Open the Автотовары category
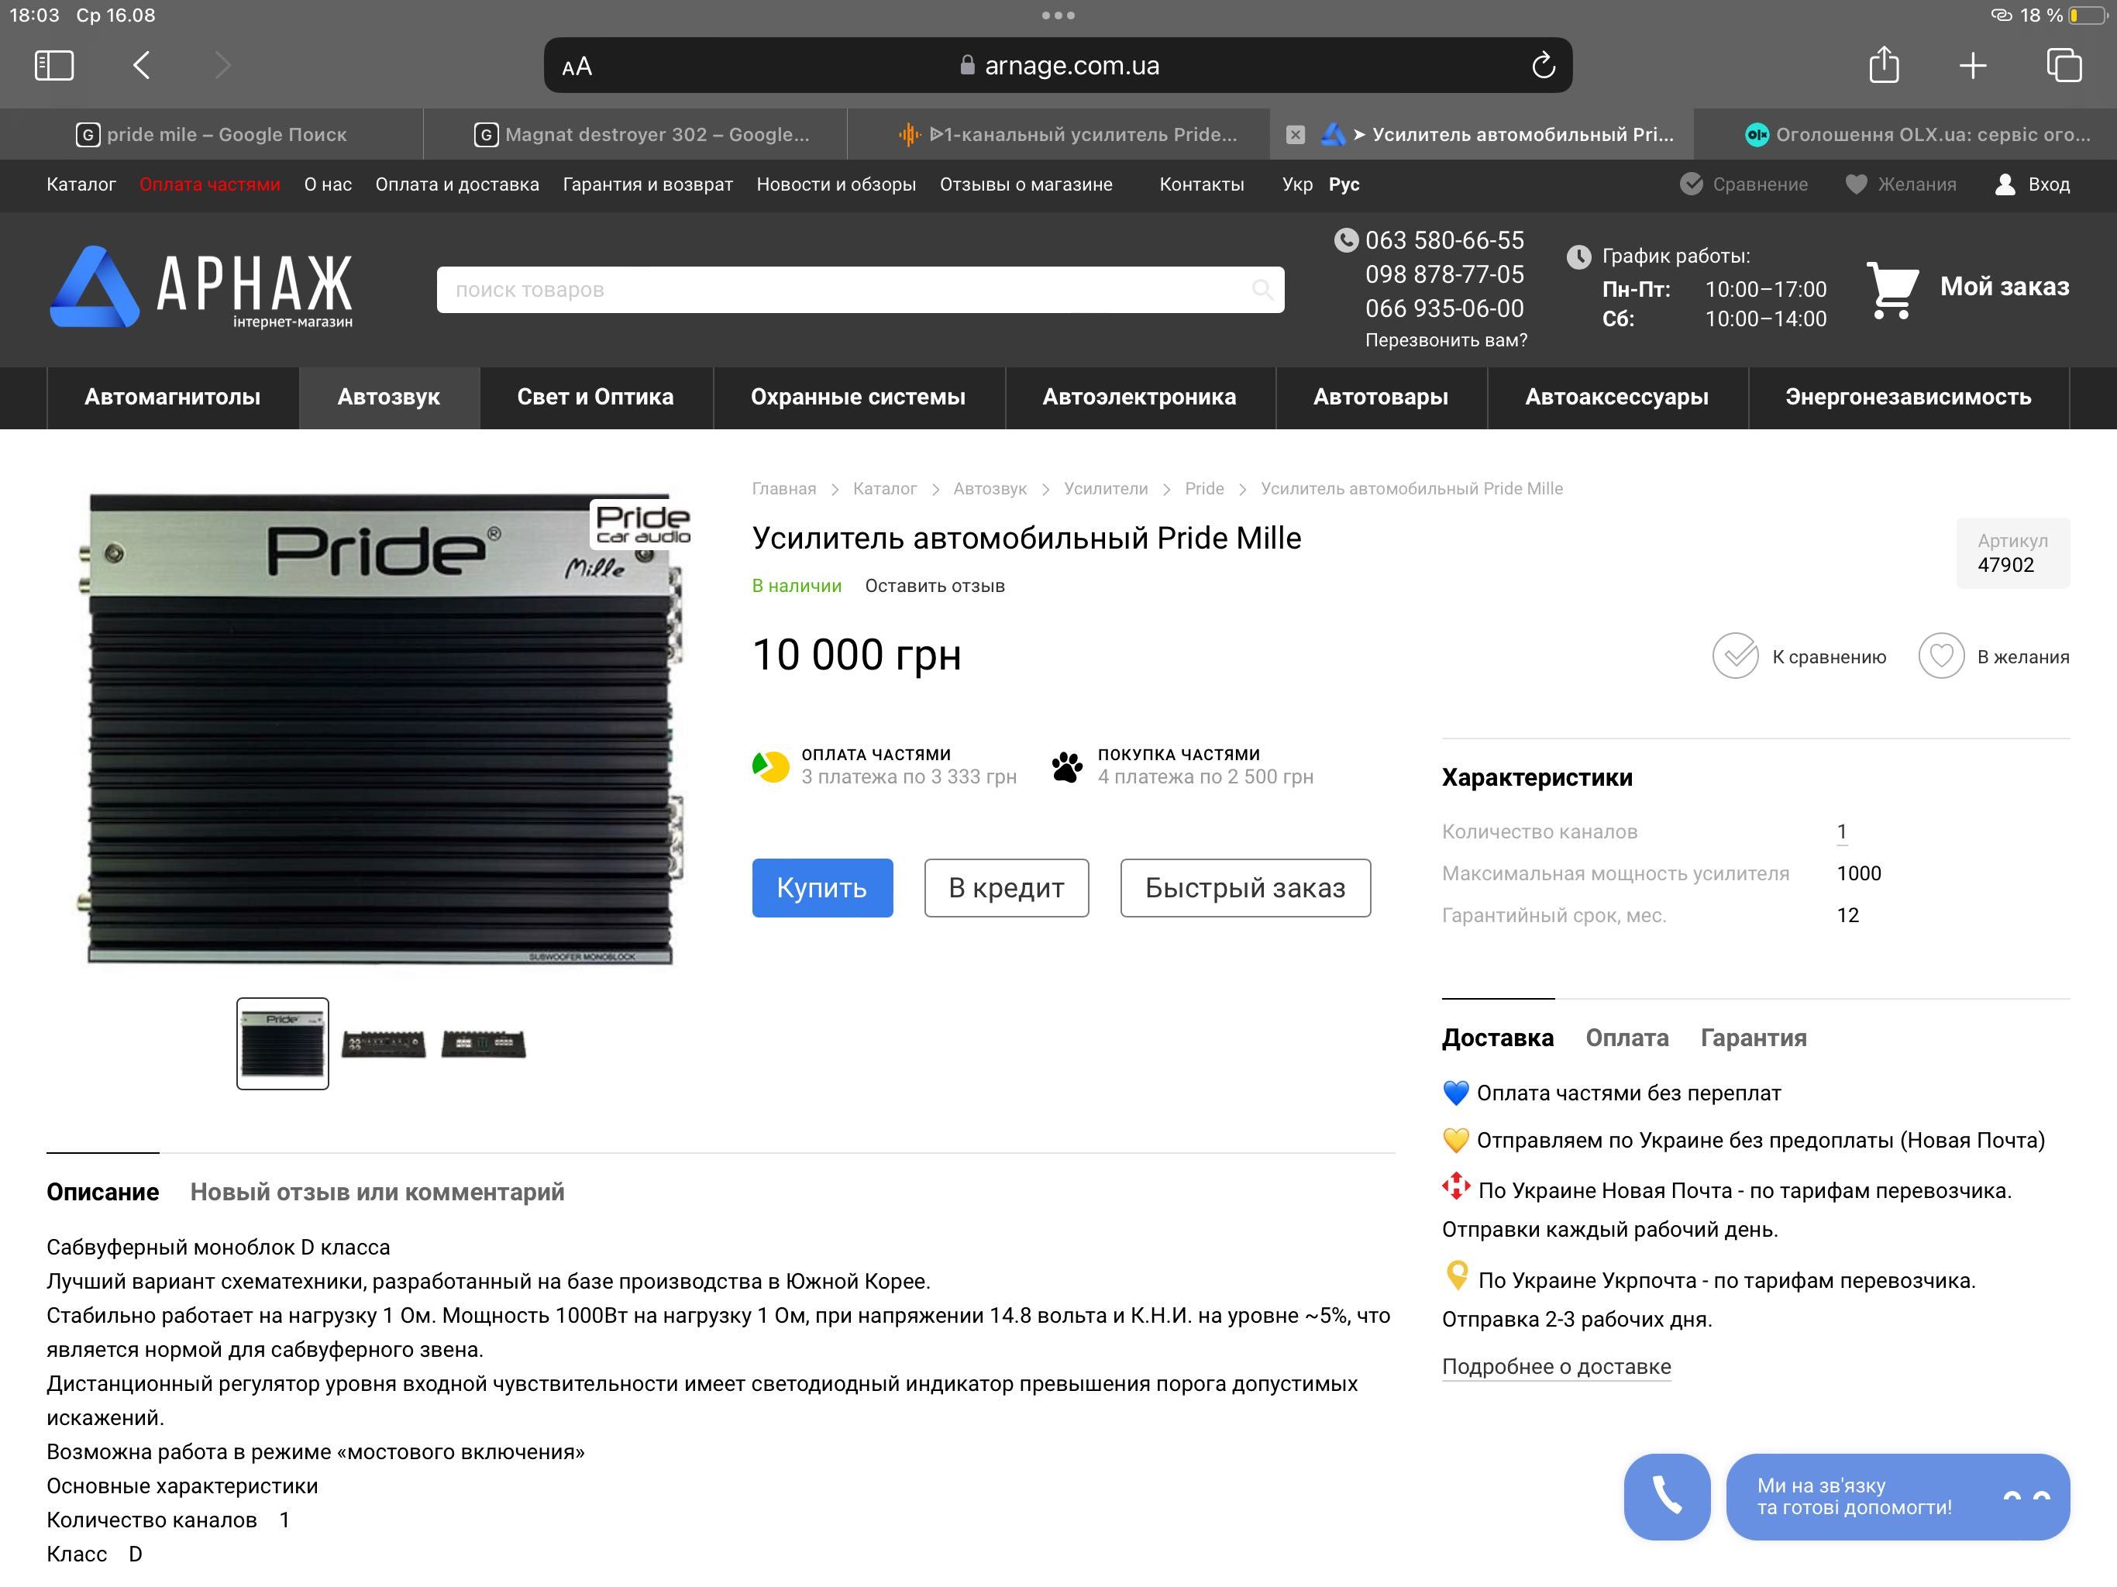2117x1587 pixels. (1380, 398)
